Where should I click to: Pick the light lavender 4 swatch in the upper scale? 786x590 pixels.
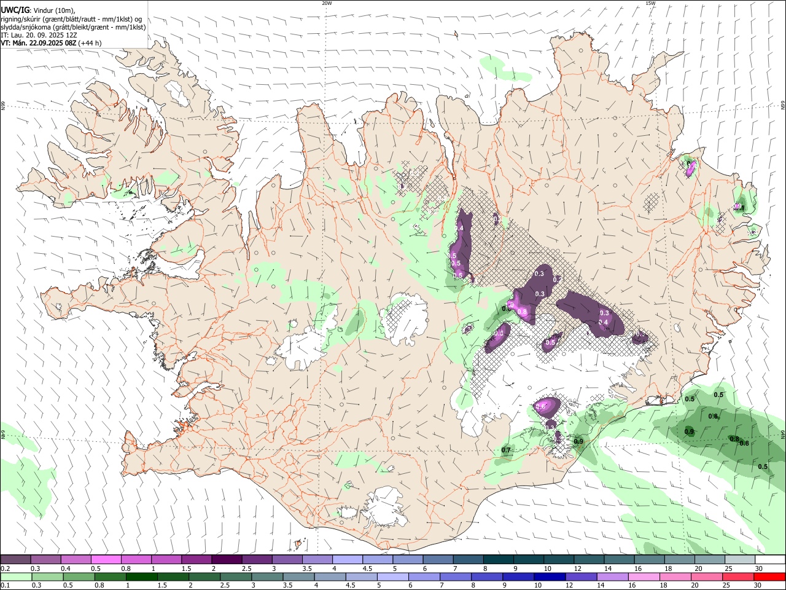point(347,560)
